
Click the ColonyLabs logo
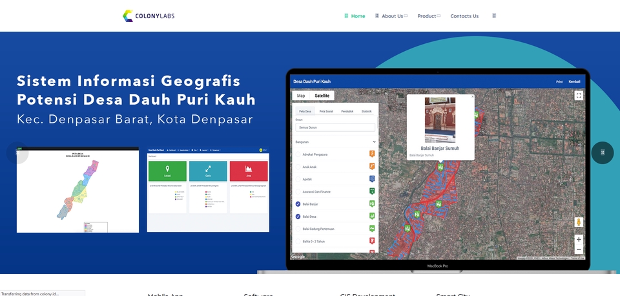pos(149,16)
